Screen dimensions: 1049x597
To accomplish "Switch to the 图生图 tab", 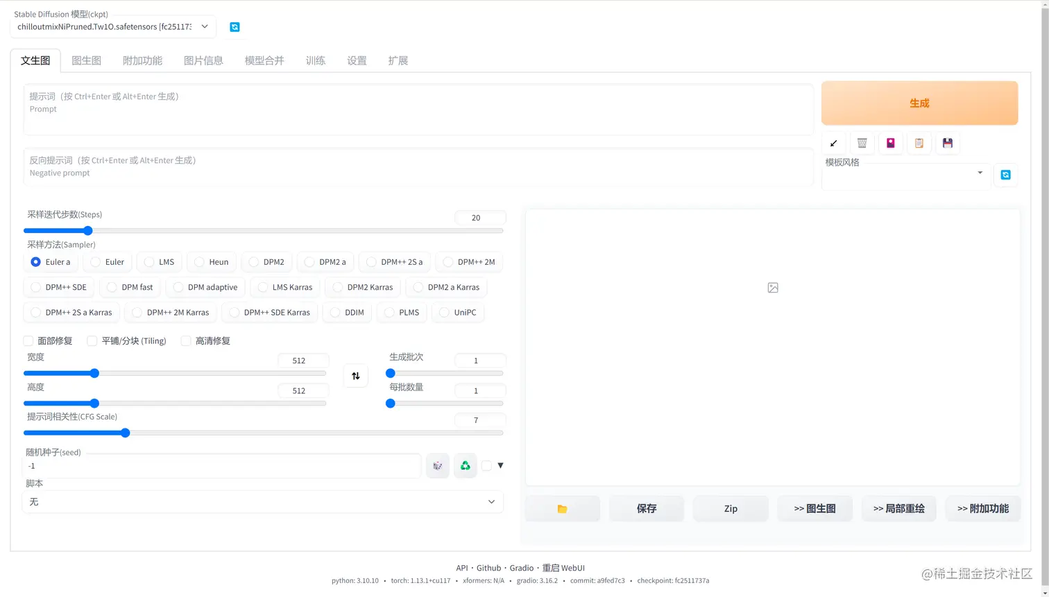I will click(87, 60).
